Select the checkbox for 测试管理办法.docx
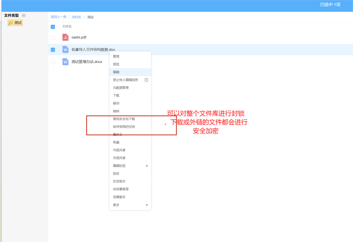 tap(53, 62)
